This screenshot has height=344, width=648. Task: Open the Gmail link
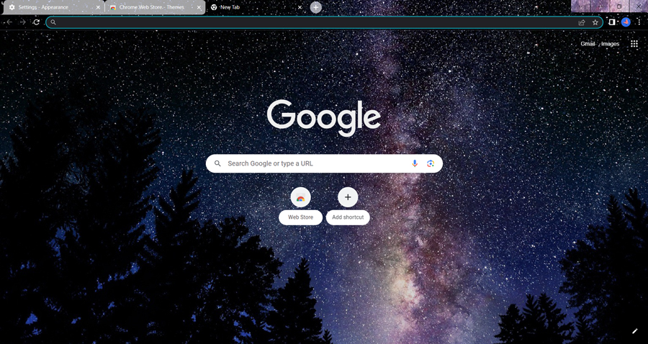pyautogui.click(x=588, y=44)
